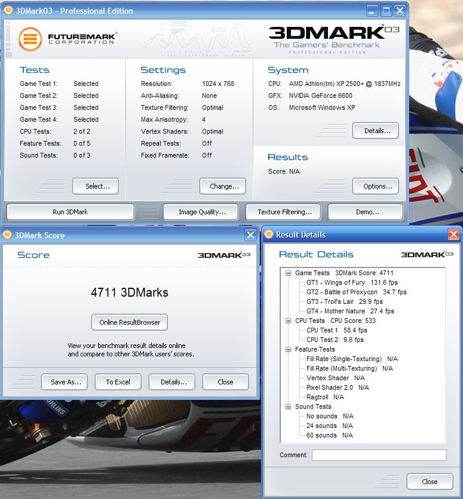Click the Futuremark orange logo icon
This screenshot has width=463, height=499.
[30, 39]
